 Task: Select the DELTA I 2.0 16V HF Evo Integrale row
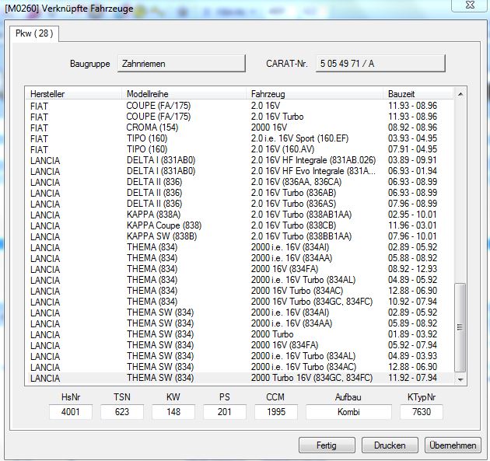(x=240, y=171)
